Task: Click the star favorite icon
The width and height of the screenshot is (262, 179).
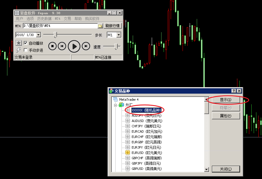Action: coord(19,43)
